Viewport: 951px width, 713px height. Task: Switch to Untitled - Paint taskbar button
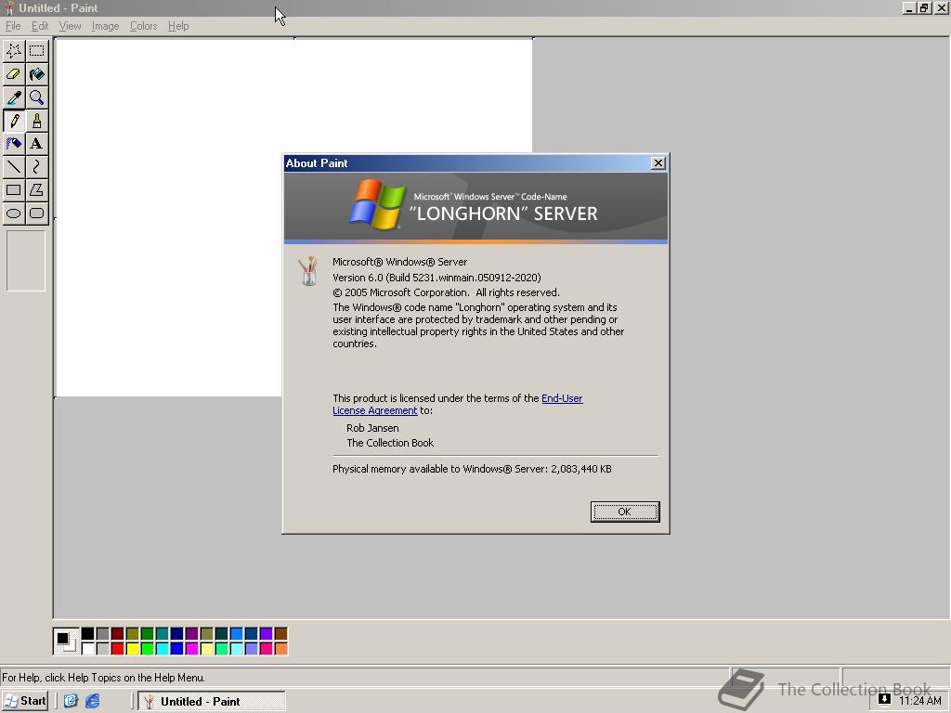211,702
